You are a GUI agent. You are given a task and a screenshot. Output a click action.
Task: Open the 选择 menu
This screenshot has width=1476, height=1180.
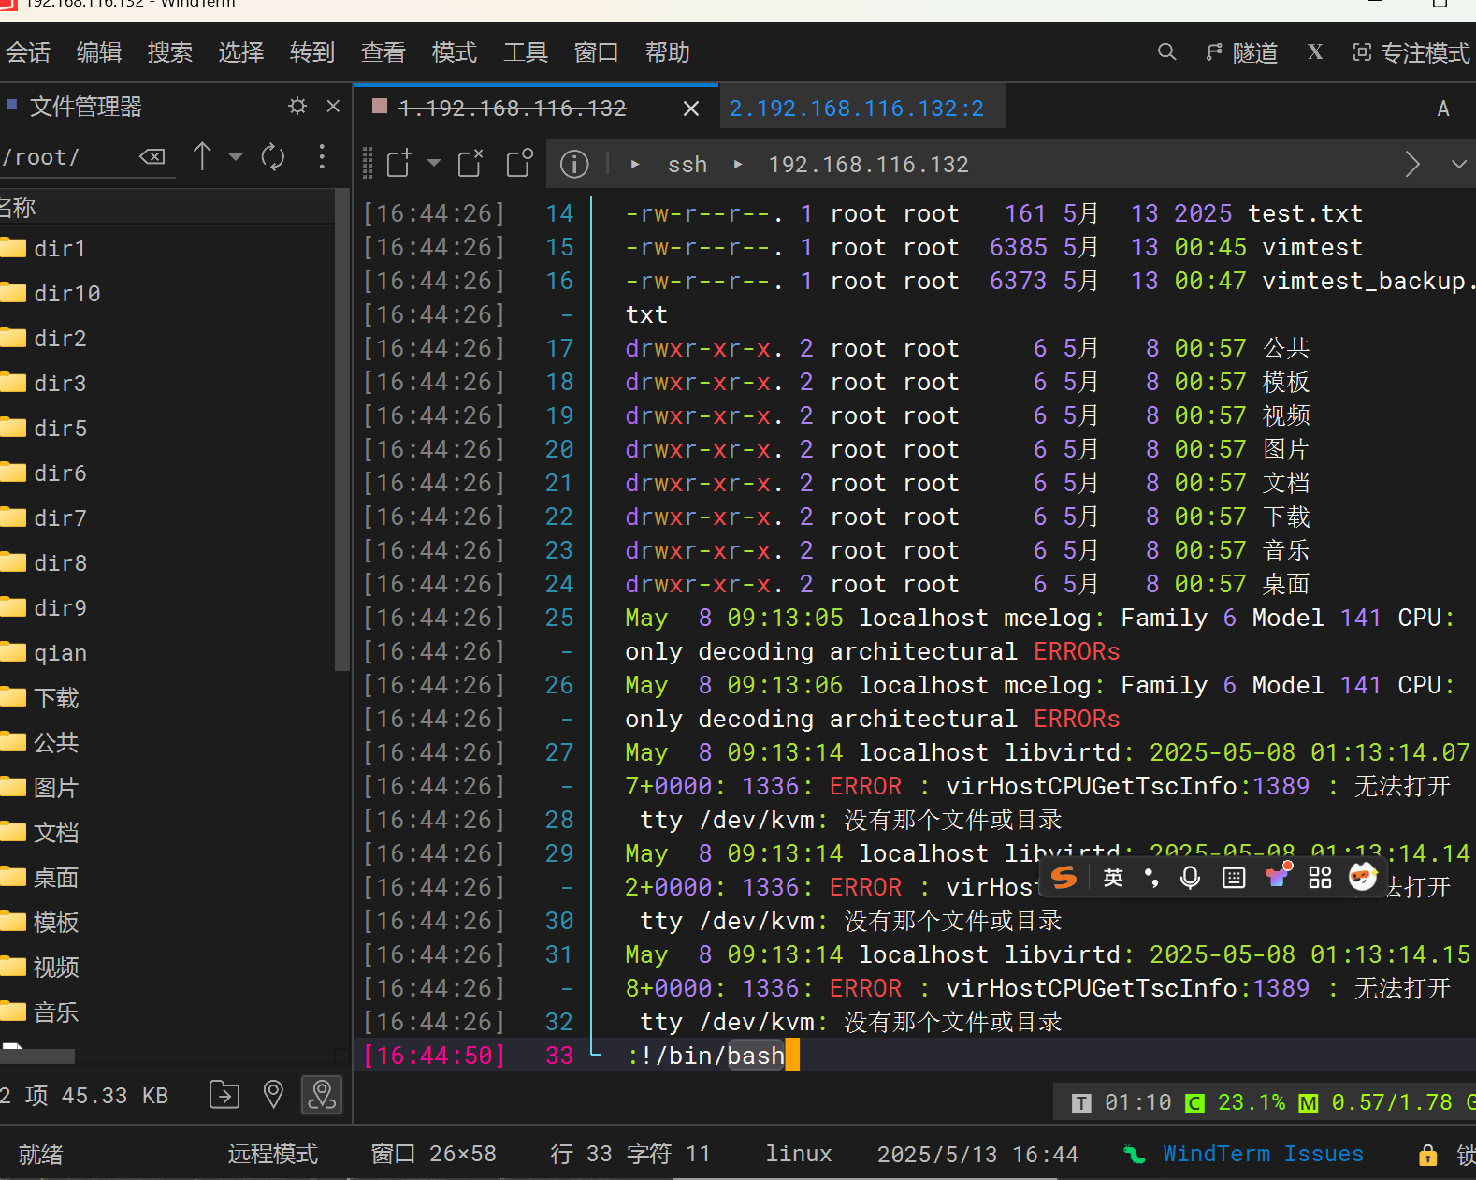point(241,52)
